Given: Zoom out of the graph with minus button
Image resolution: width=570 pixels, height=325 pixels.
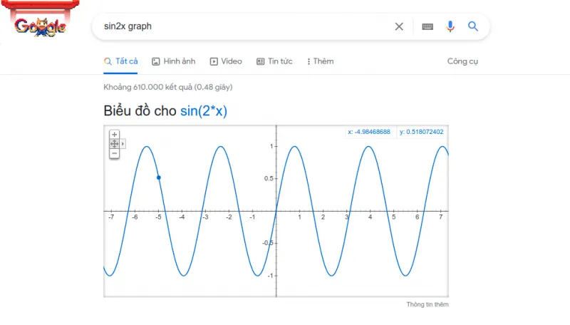Looking at the screenshot, I should 114,153.
